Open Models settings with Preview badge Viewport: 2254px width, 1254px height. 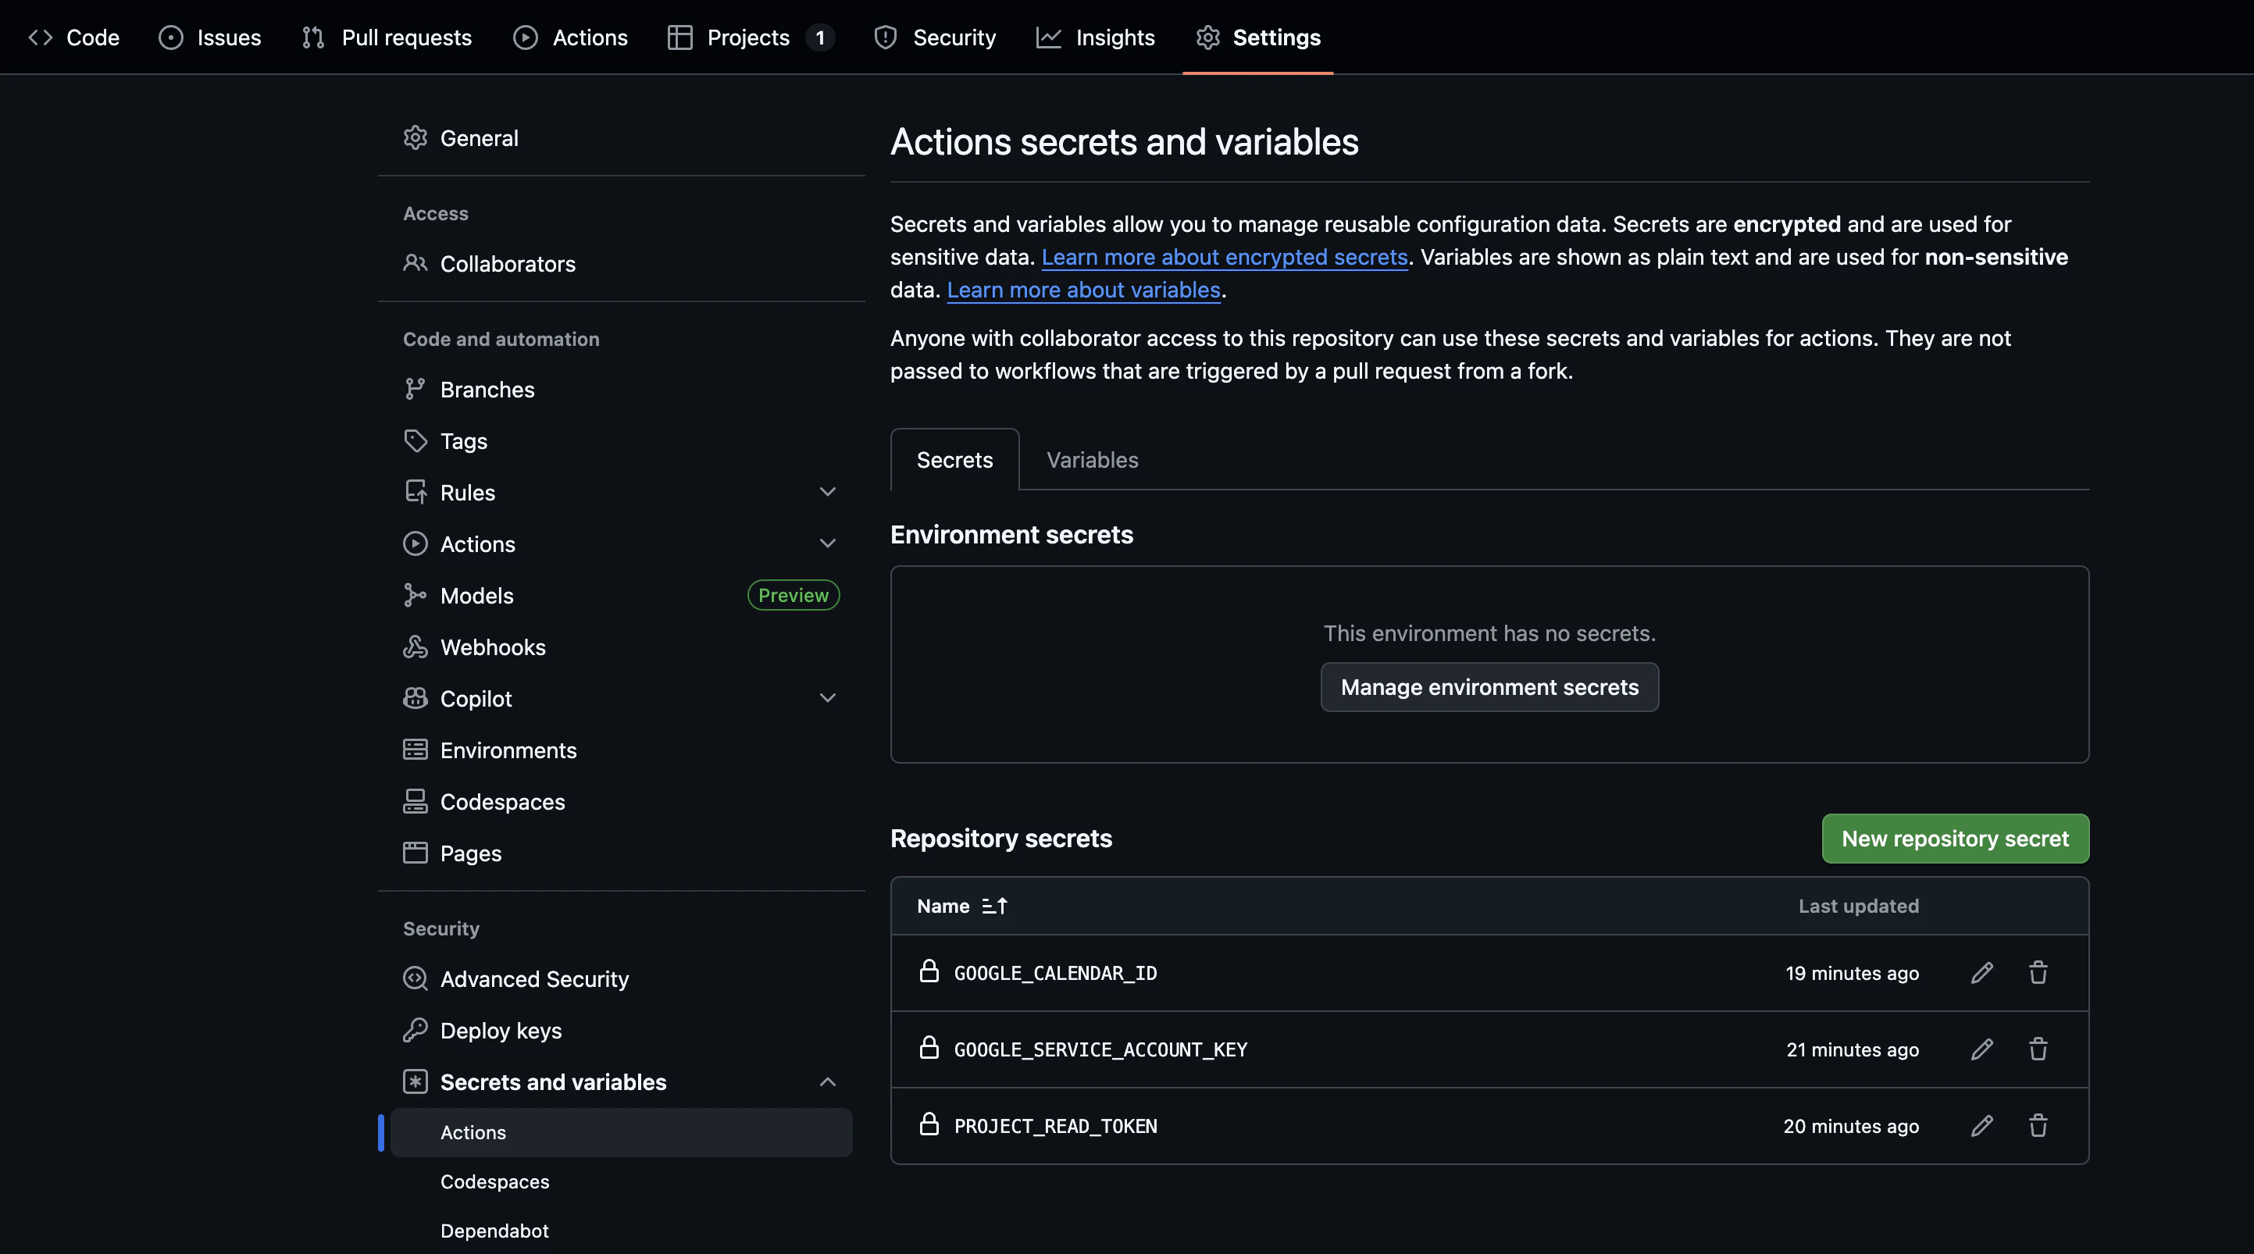(x=621, y=595)
